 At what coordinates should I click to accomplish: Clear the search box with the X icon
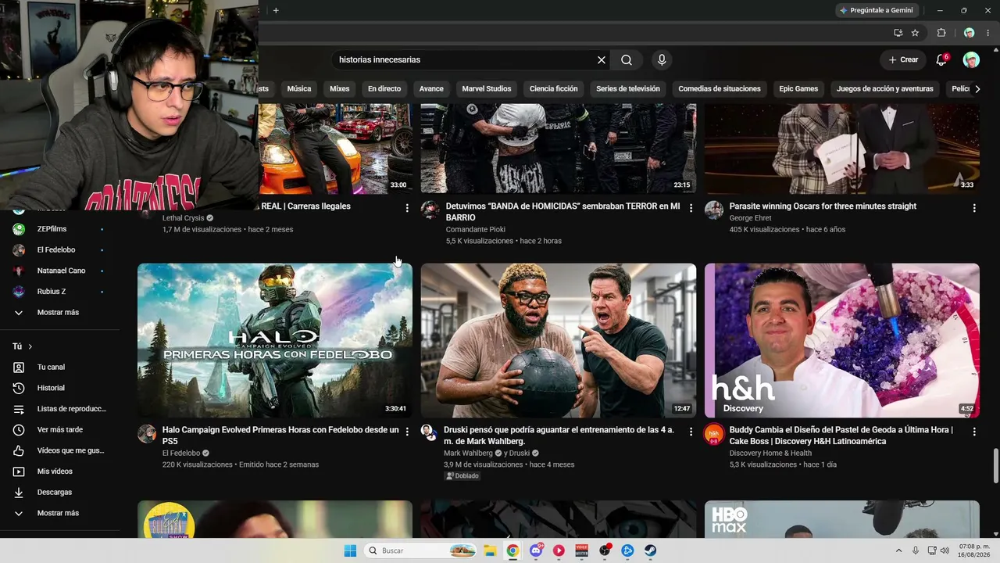pos(602,60)
